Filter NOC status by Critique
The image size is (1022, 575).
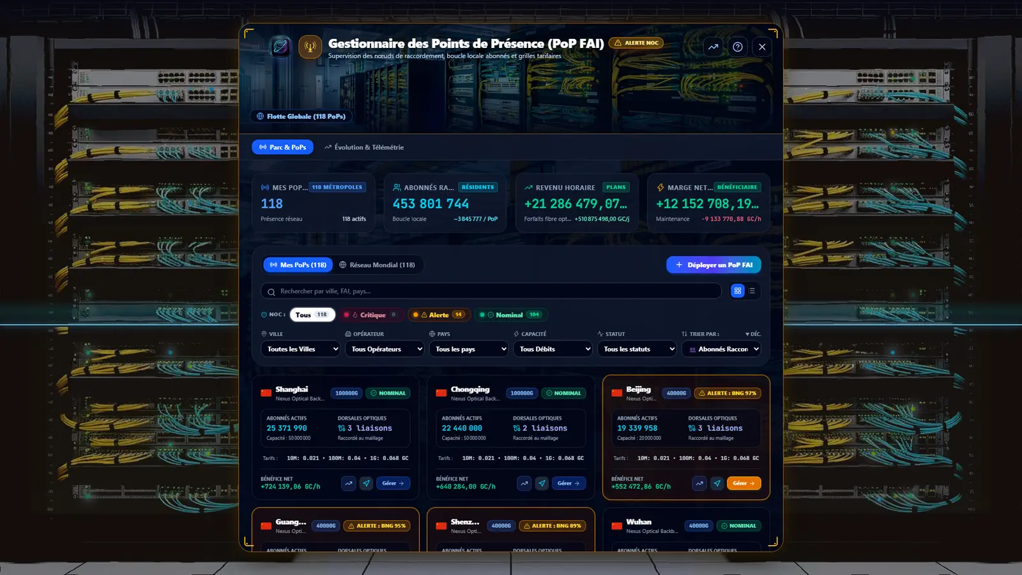click(x=371, y=314)
